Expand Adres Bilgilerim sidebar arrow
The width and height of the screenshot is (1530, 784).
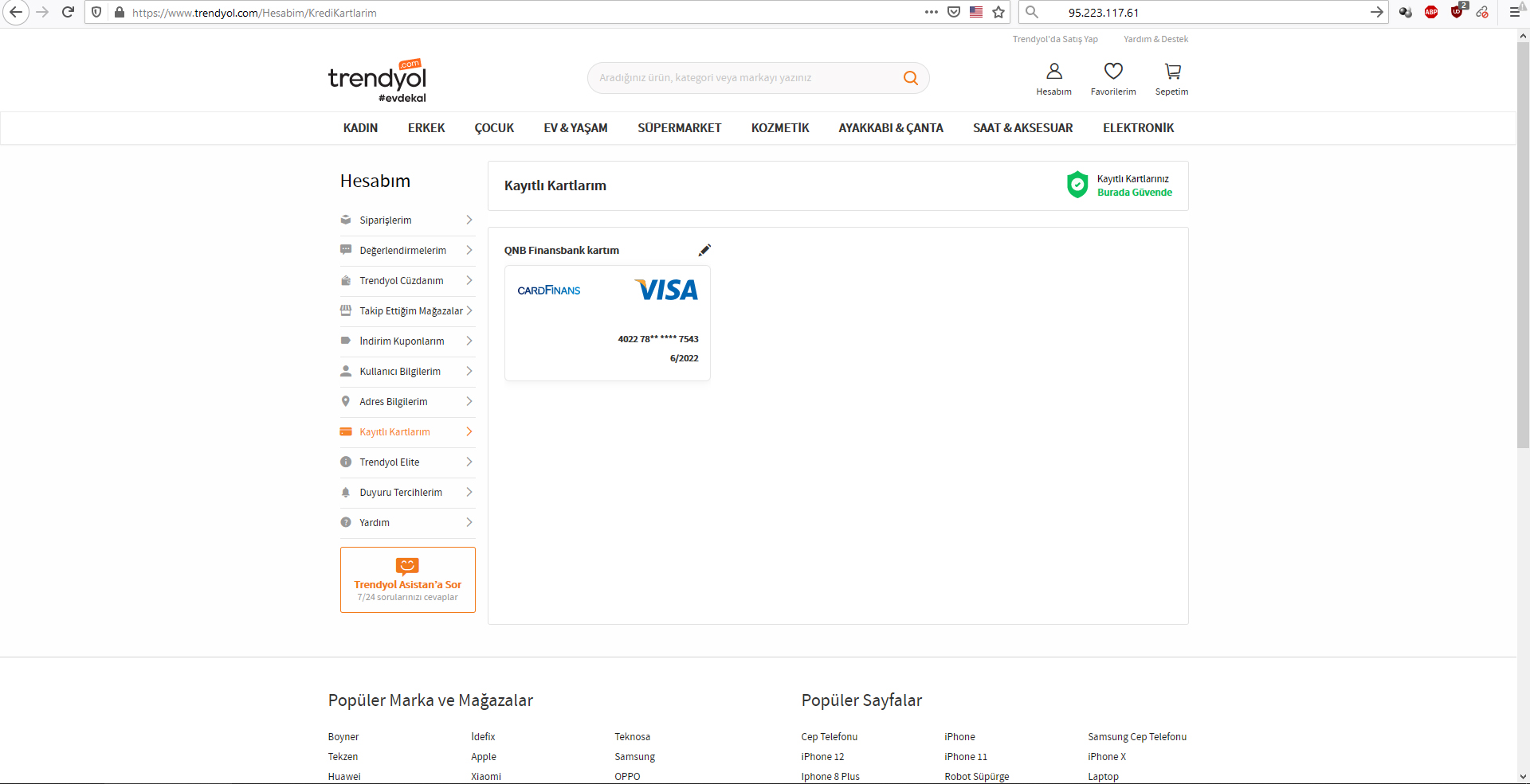click(x=469, y=402)
